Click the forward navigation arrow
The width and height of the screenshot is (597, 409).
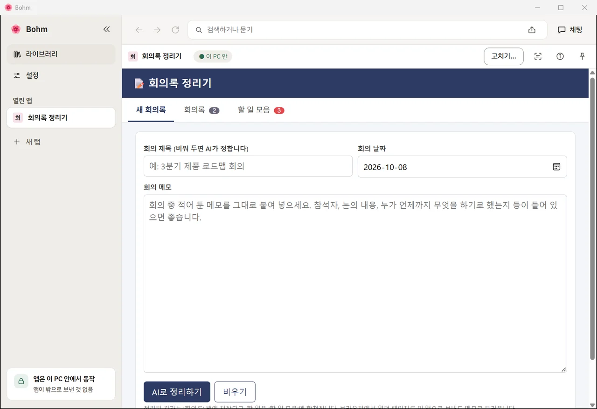[x=157, y=30]
